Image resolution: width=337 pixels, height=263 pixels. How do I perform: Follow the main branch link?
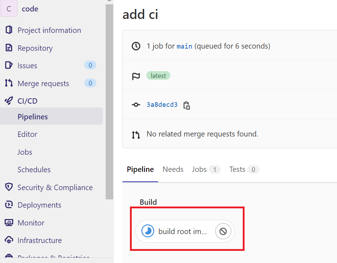185,46
